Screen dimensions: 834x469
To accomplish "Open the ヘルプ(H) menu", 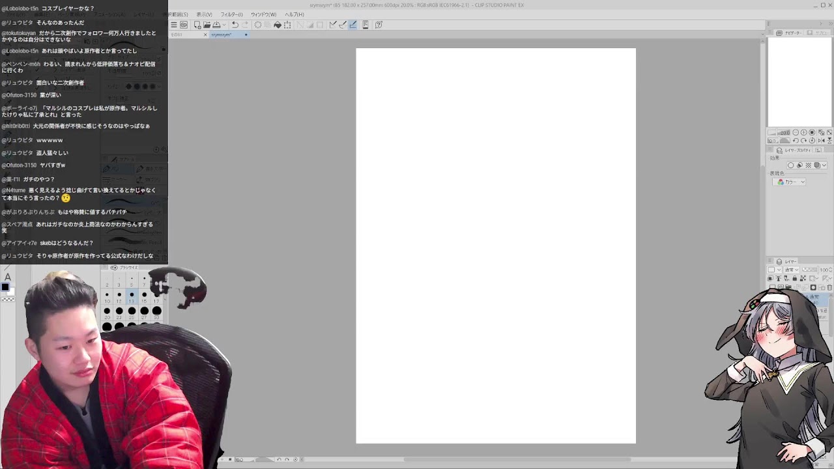I will [x=295, y=14].
